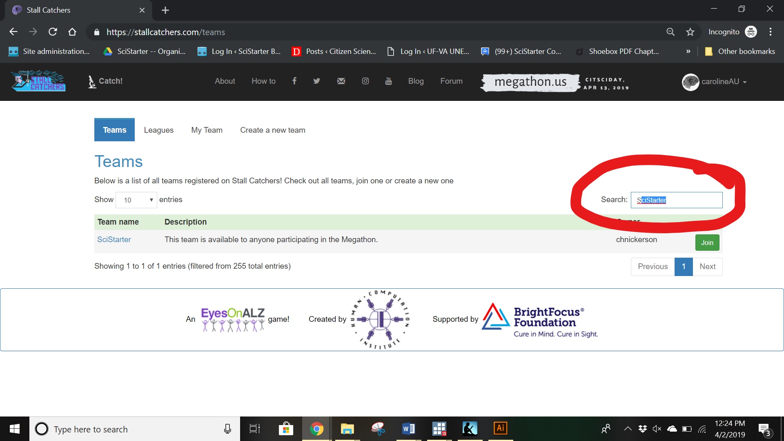Open the Posts ‹ Citizen Scien... bookmark
The height and width of the screenshot is (441, 784).
[334, 51]
